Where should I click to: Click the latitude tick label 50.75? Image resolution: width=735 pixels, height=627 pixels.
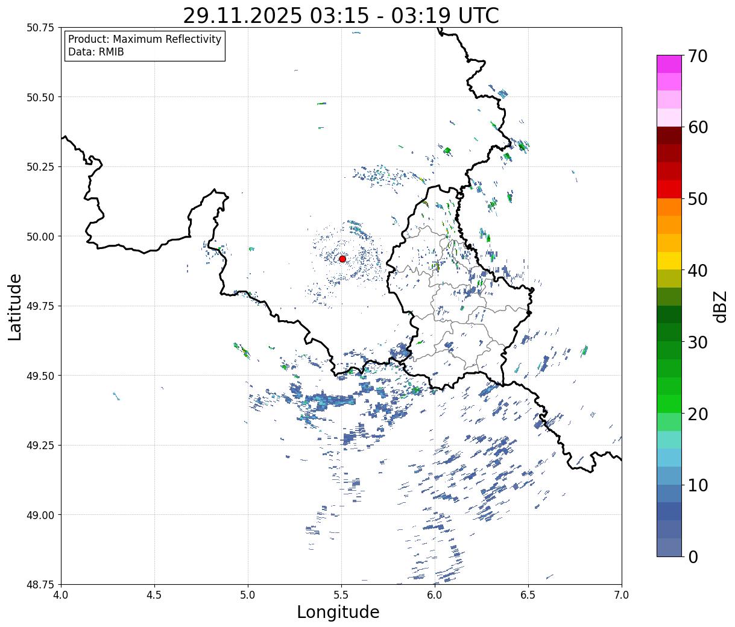coord(40,28)
